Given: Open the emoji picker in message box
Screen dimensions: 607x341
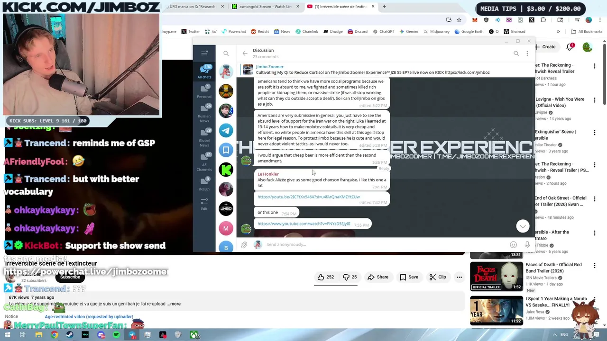Looking at the screenshot, I should [513, 245].
